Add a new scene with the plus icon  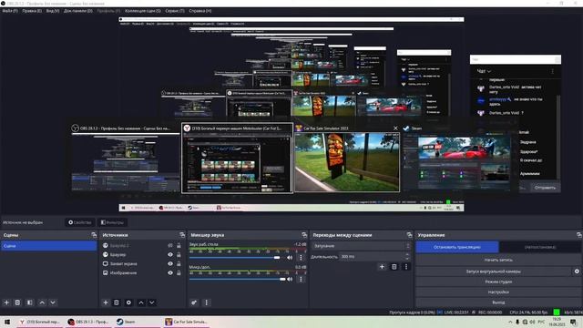tap(6, 302)
